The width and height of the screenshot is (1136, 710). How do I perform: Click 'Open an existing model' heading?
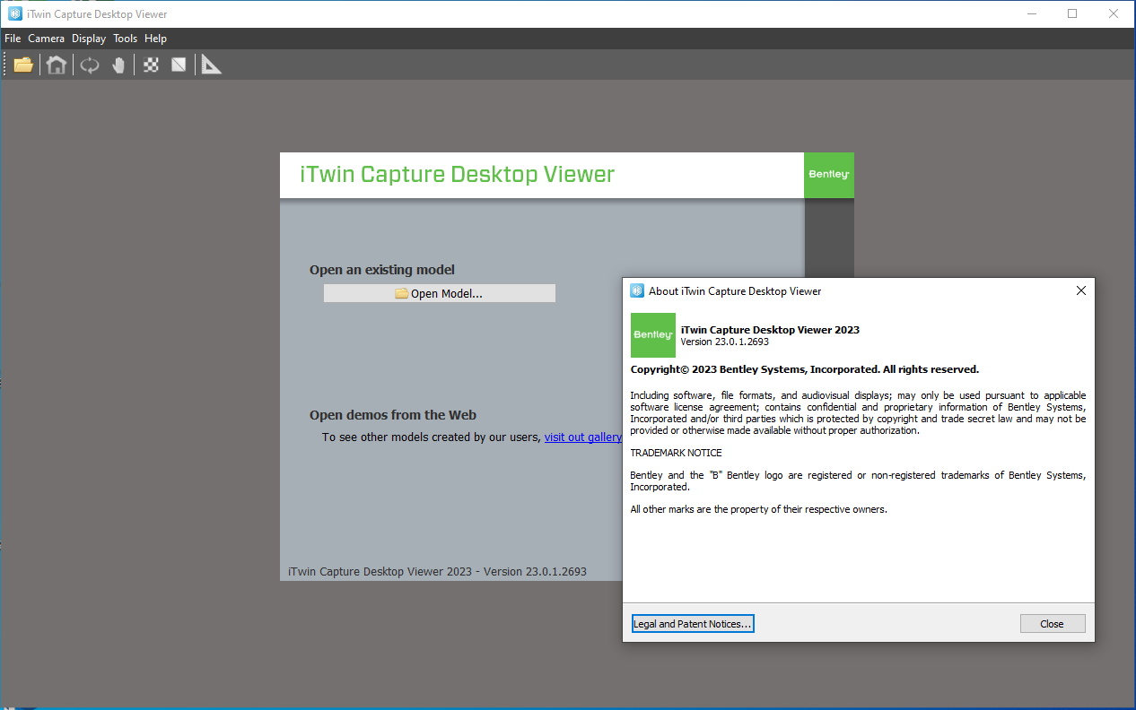(382, 270)
